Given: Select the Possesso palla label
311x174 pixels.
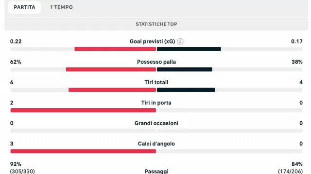Looking at the screenshot, I should (x=156, y=62).
